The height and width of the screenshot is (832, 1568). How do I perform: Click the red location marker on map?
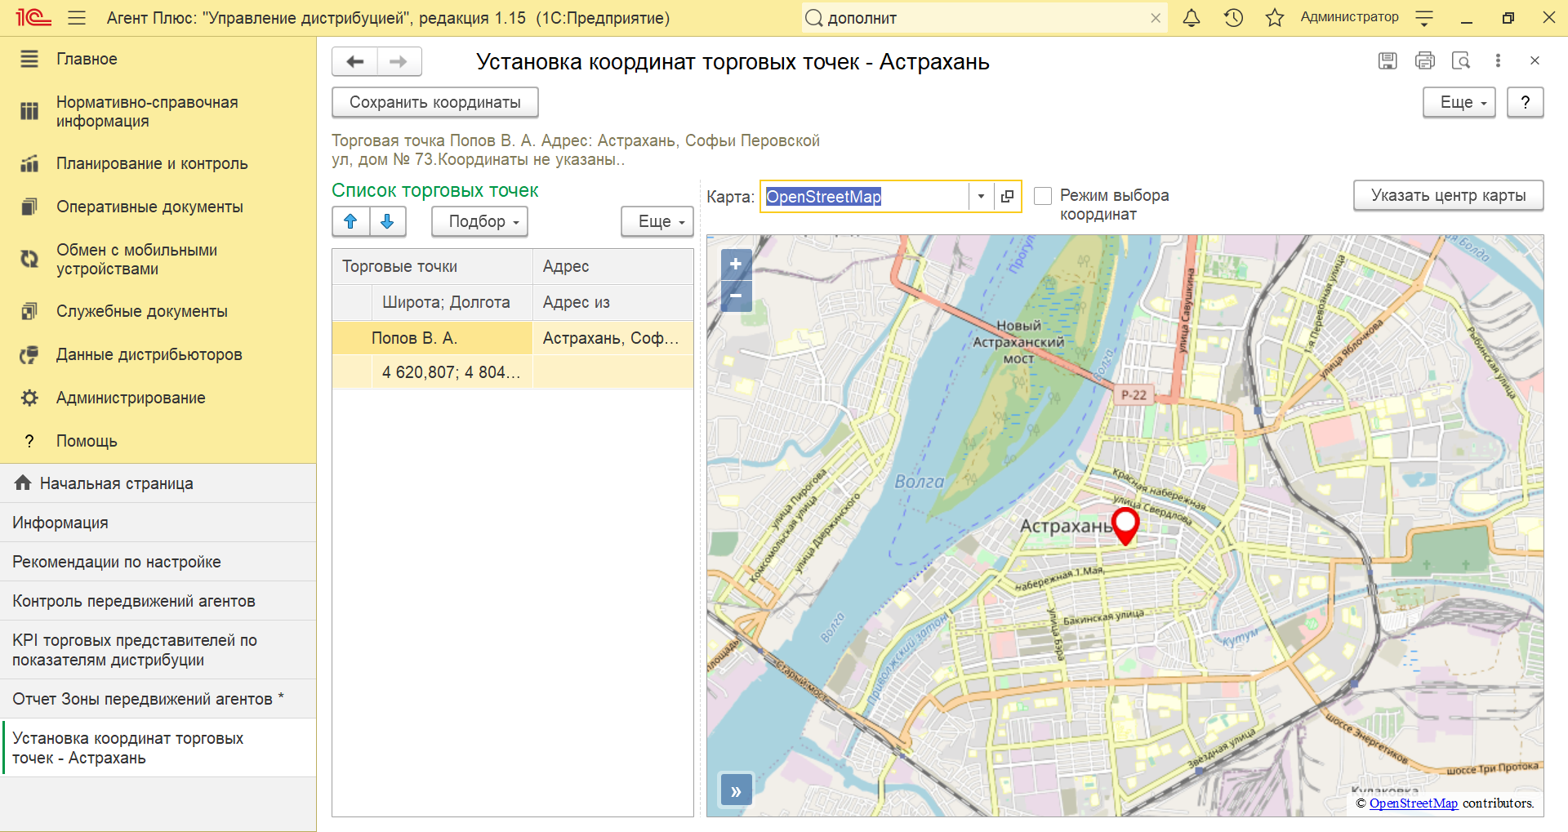click(x=1125, y=525)
